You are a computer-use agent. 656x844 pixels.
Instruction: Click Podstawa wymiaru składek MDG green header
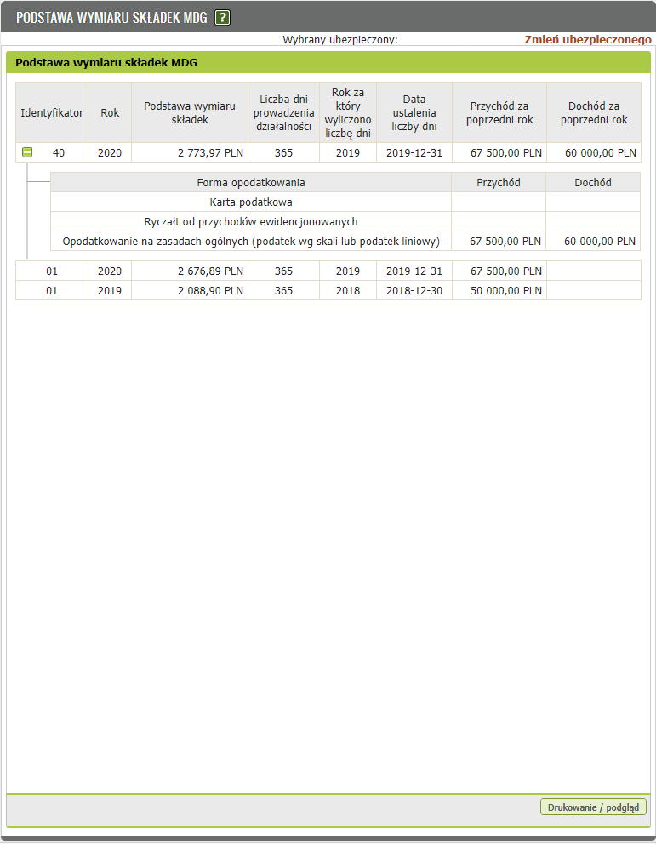click(328, 62)
